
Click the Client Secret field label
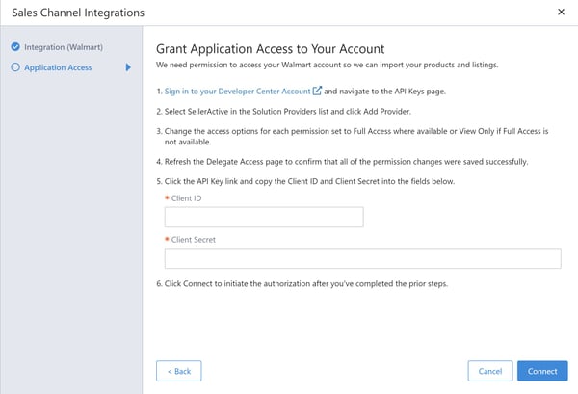(194, 240)
